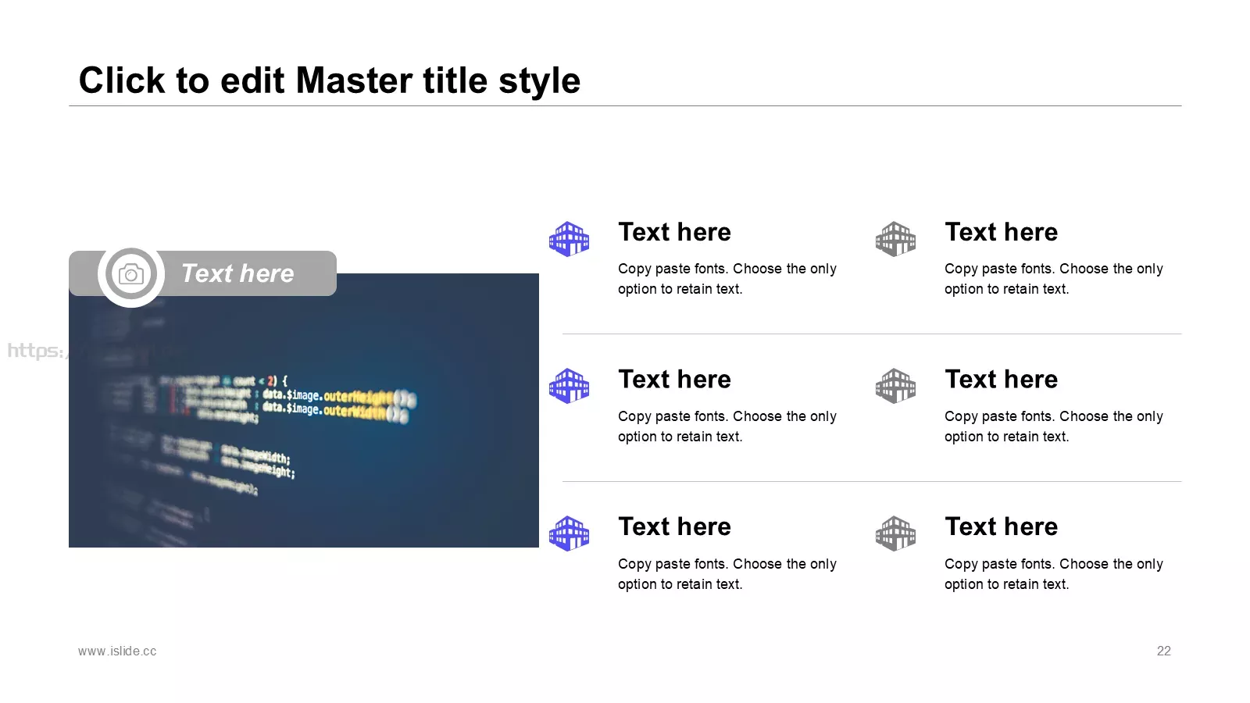
Task: Select the middle 'Text here' heading beside the blue icon
Action: [x=675, y=379]
